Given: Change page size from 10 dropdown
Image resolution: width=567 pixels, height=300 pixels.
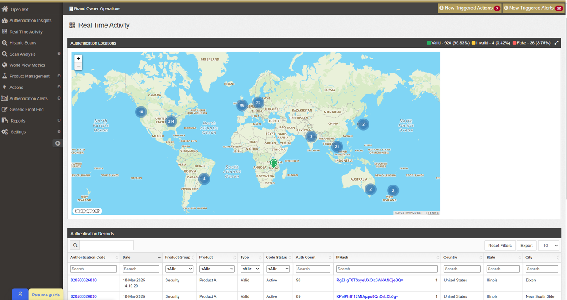Looking at the screenshot, I should [548, 246].
